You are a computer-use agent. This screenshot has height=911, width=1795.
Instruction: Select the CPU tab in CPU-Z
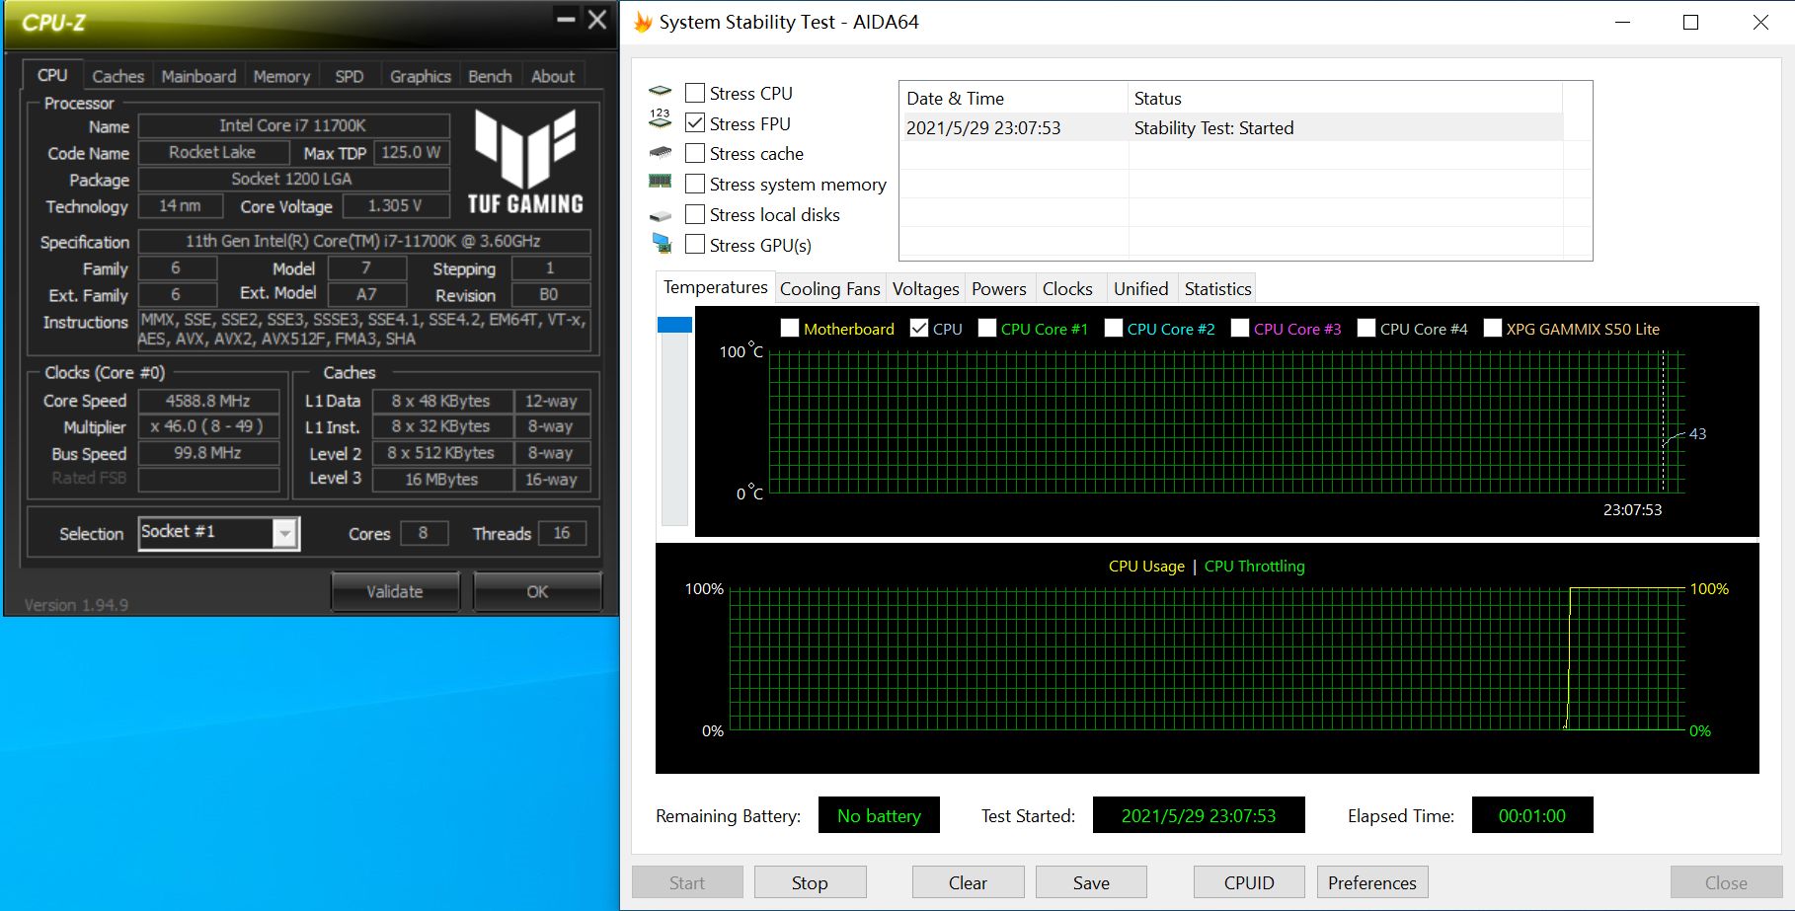tap(52, 75)
